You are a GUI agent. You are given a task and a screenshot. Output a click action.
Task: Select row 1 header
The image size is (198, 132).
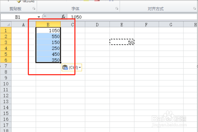6,30
